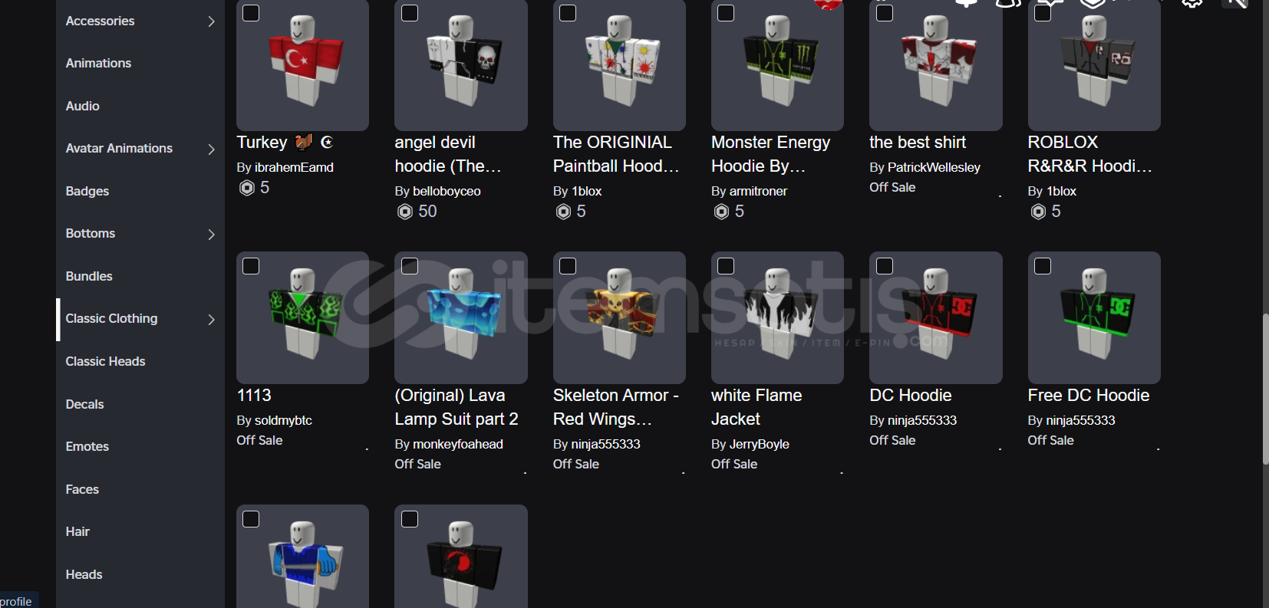Open the Skeleton Armor - Red Wings title link
1269x608 pixels.
[616, 407]
